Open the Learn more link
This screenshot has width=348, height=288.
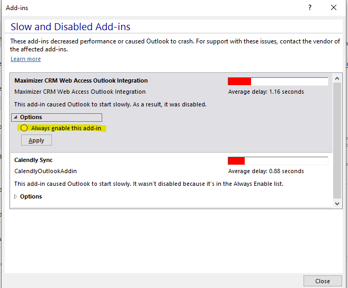tap(25, 59)
